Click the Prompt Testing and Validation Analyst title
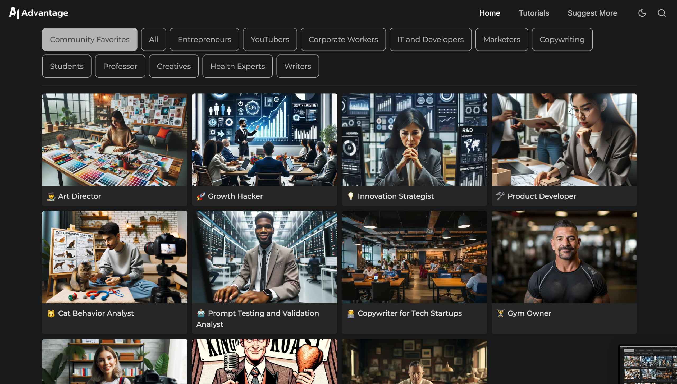Screen dimensions: 677x384 click(x=258, y=319)
